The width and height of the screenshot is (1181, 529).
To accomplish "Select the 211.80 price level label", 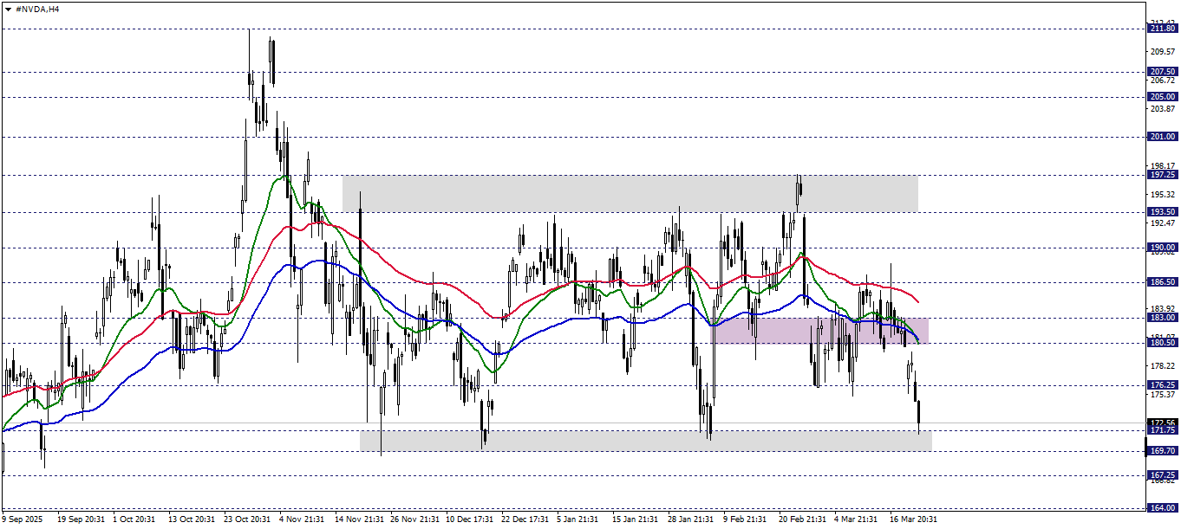I will coord(1163,29).
